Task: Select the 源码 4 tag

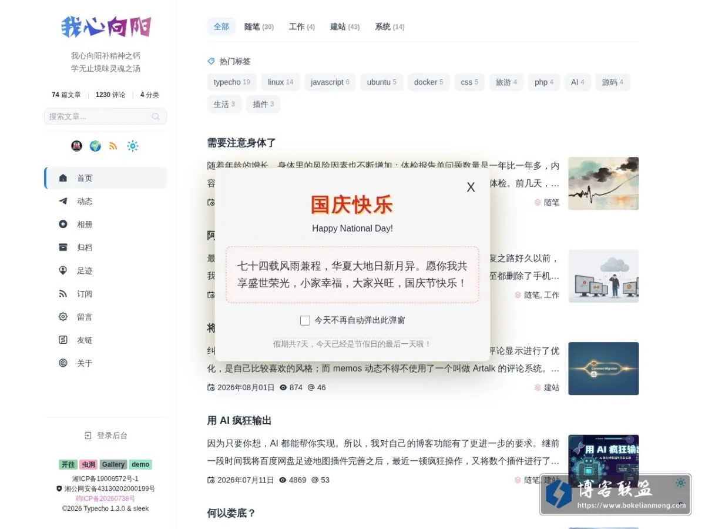Action: pyautogui.click(x=613, y=82)
